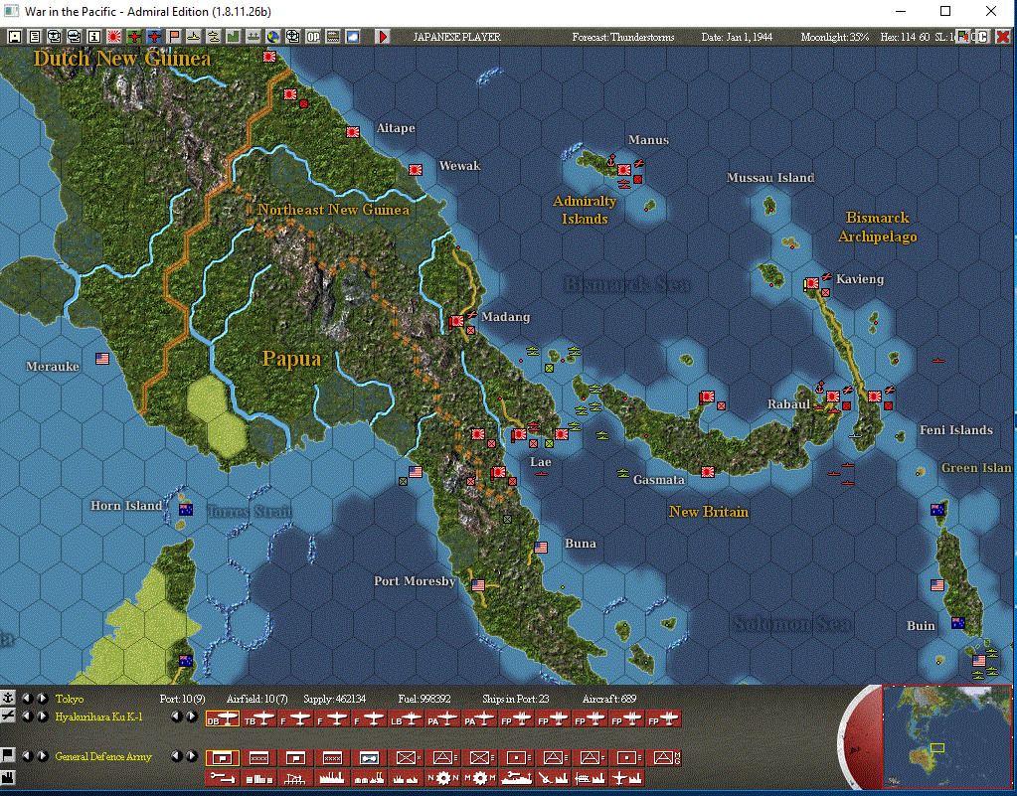
Task: Previous air group arrow left of Hyakurihara
Action: tap(27, 716)
